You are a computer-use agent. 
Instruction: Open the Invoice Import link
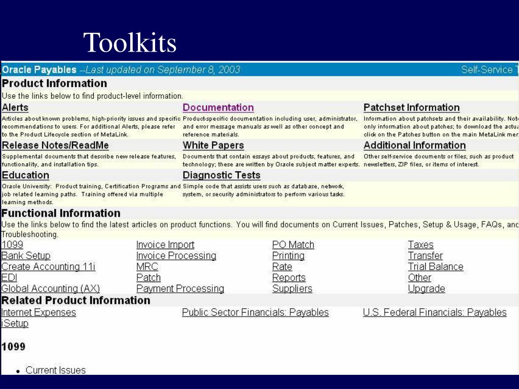click(165, 245)
